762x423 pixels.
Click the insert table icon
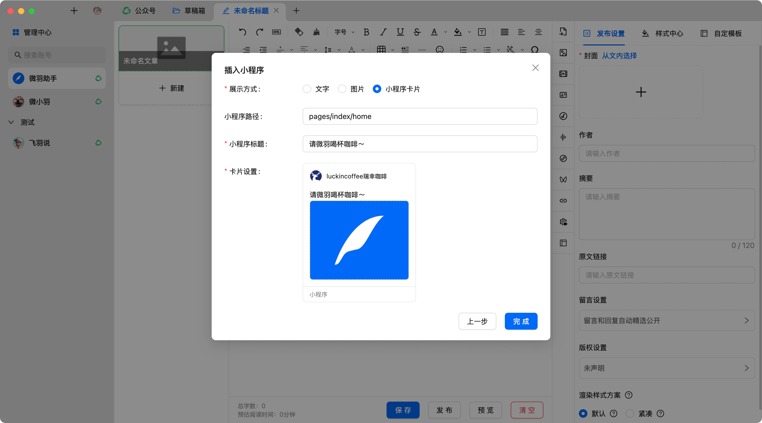(x=381, y=49)
